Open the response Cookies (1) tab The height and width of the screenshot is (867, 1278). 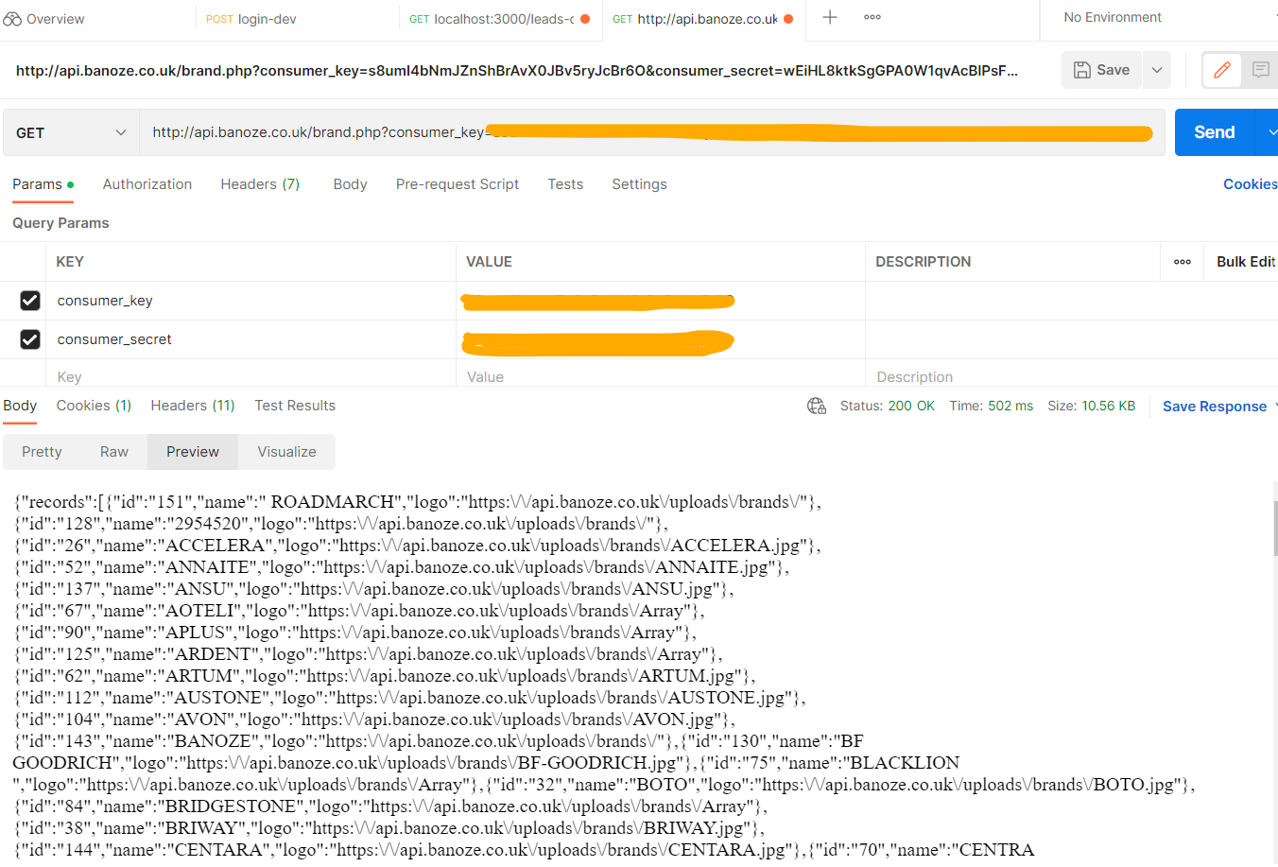point(94,406)
